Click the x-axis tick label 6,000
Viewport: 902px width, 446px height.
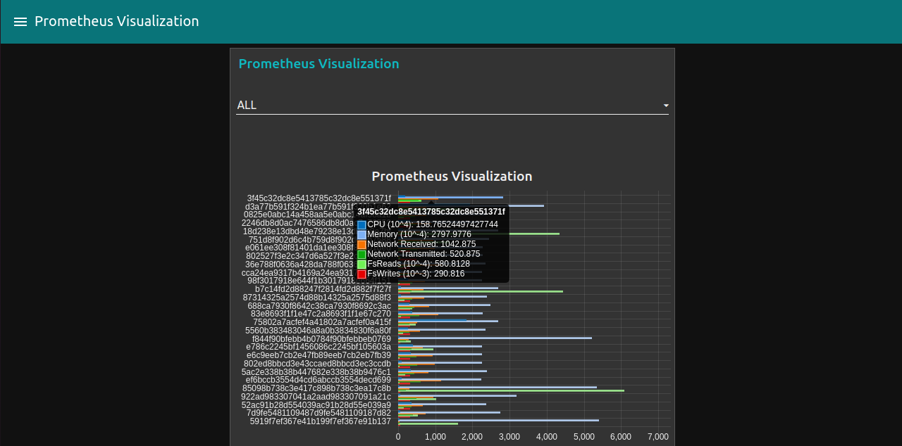click(x=621, y=437)
